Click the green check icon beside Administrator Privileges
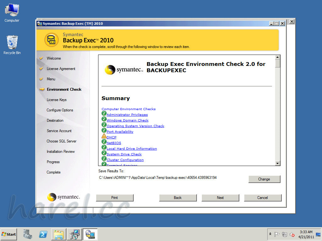 pyautogui.click(x=104, y=114)
